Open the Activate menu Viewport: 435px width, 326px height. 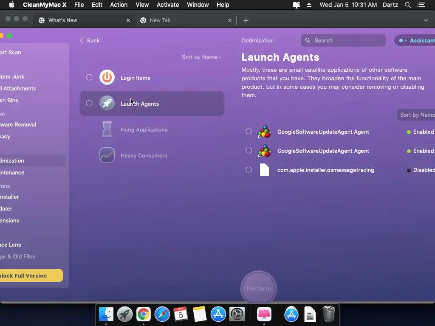point(167,5)
